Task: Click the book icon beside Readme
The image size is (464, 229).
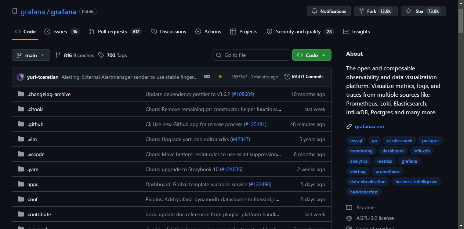Action: coord(349,208)
